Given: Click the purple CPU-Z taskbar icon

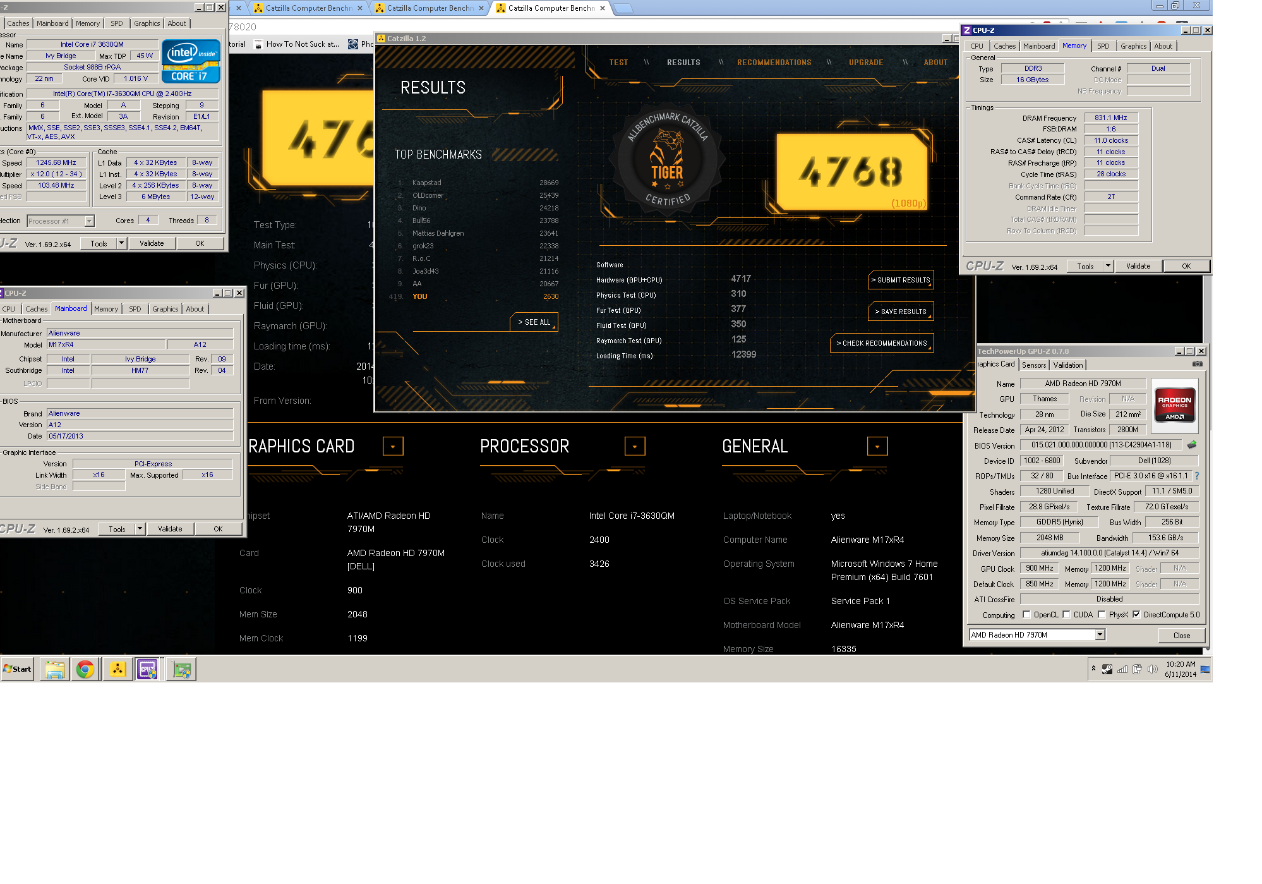Looking at the screenshot, I should tap(147, 669).
